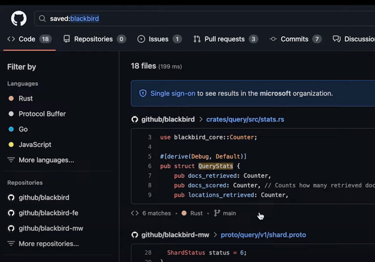Click the search magnifier icon
375x262 pixels.
click(42, 18)
